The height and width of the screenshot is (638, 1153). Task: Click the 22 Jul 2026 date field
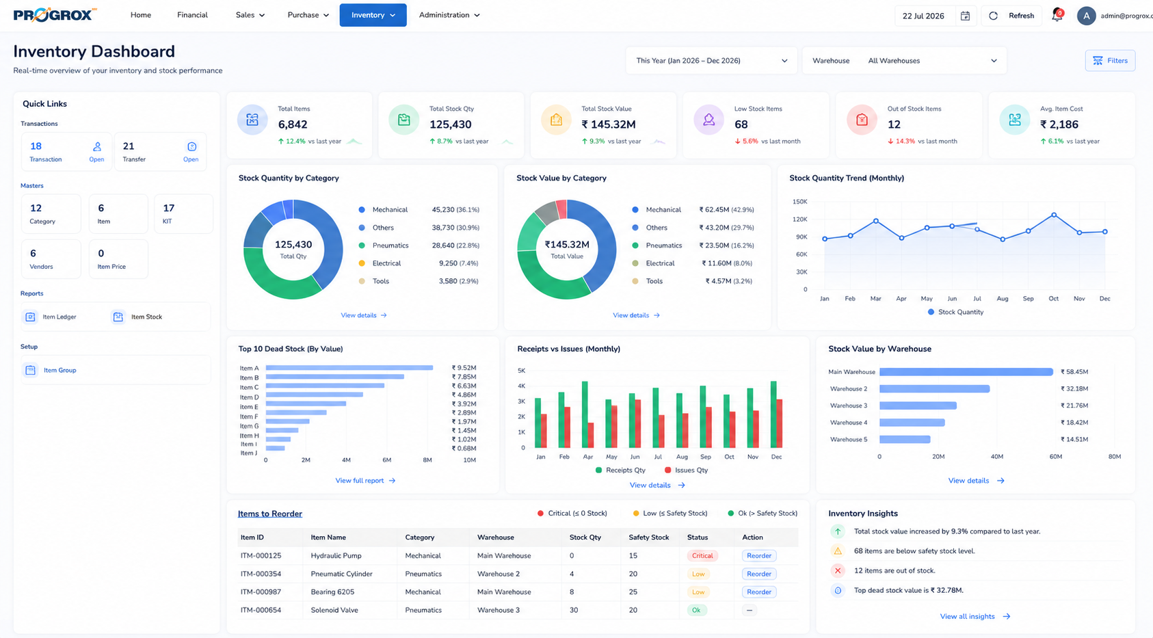point(923,16)
